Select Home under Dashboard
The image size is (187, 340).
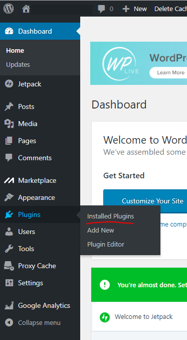point(15,51)
